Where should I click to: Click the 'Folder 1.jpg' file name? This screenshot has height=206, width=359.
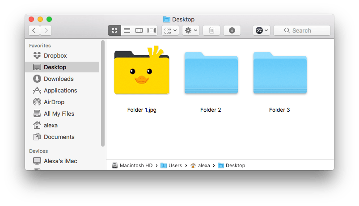click(142, 110)
